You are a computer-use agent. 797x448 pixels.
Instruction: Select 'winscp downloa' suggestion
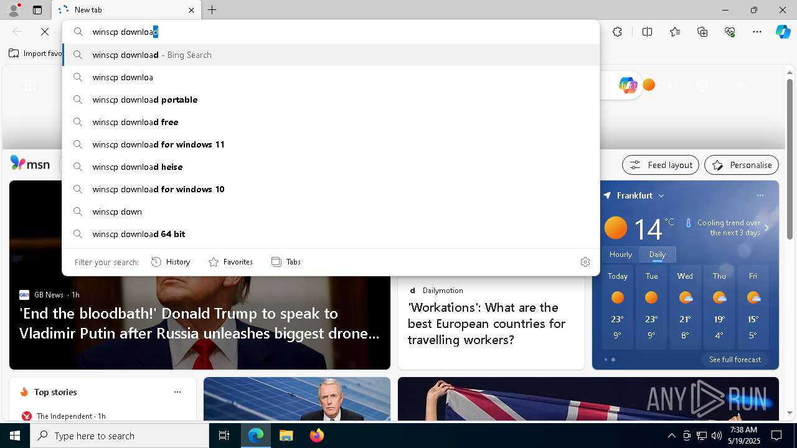pyautogui.click(x=331, y=77)
